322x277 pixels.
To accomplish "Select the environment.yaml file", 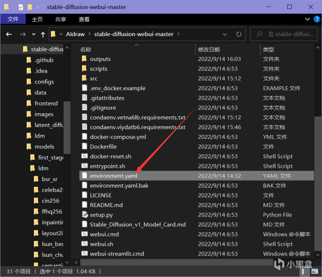I will pos(196,175).
